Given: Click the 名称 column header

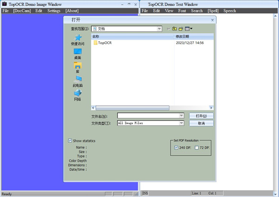Looking at the screenshot, I should coord(133,36).
